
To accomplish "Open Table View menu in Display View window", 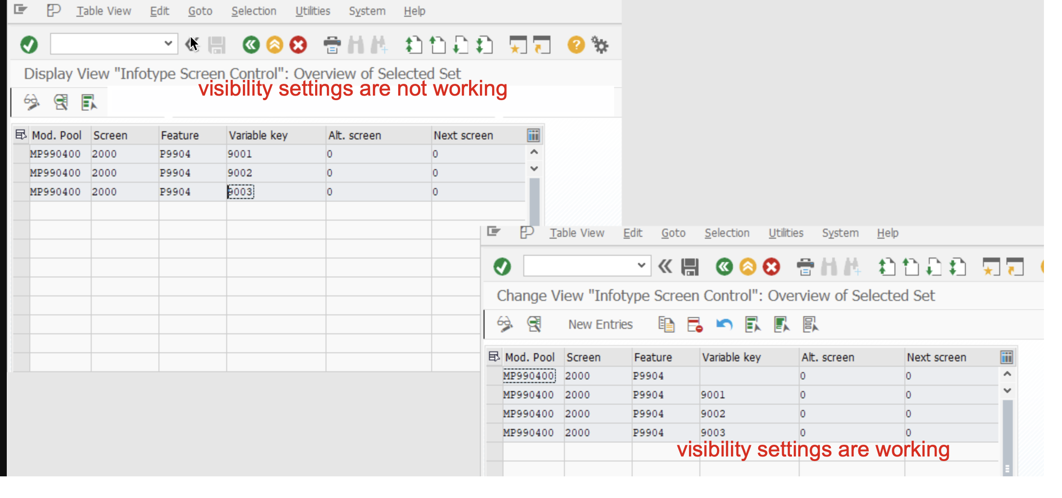I will [103, 11].
